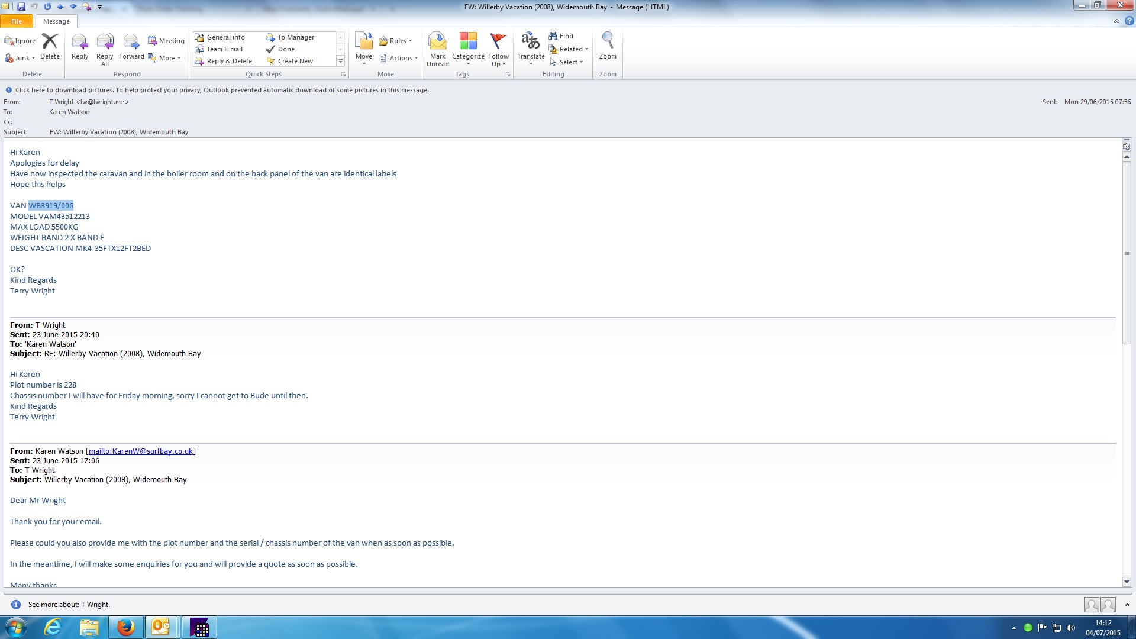Delete the message with X icon
The width and height of the screenshot is (1136, 639).
click(x=50, y=47)
